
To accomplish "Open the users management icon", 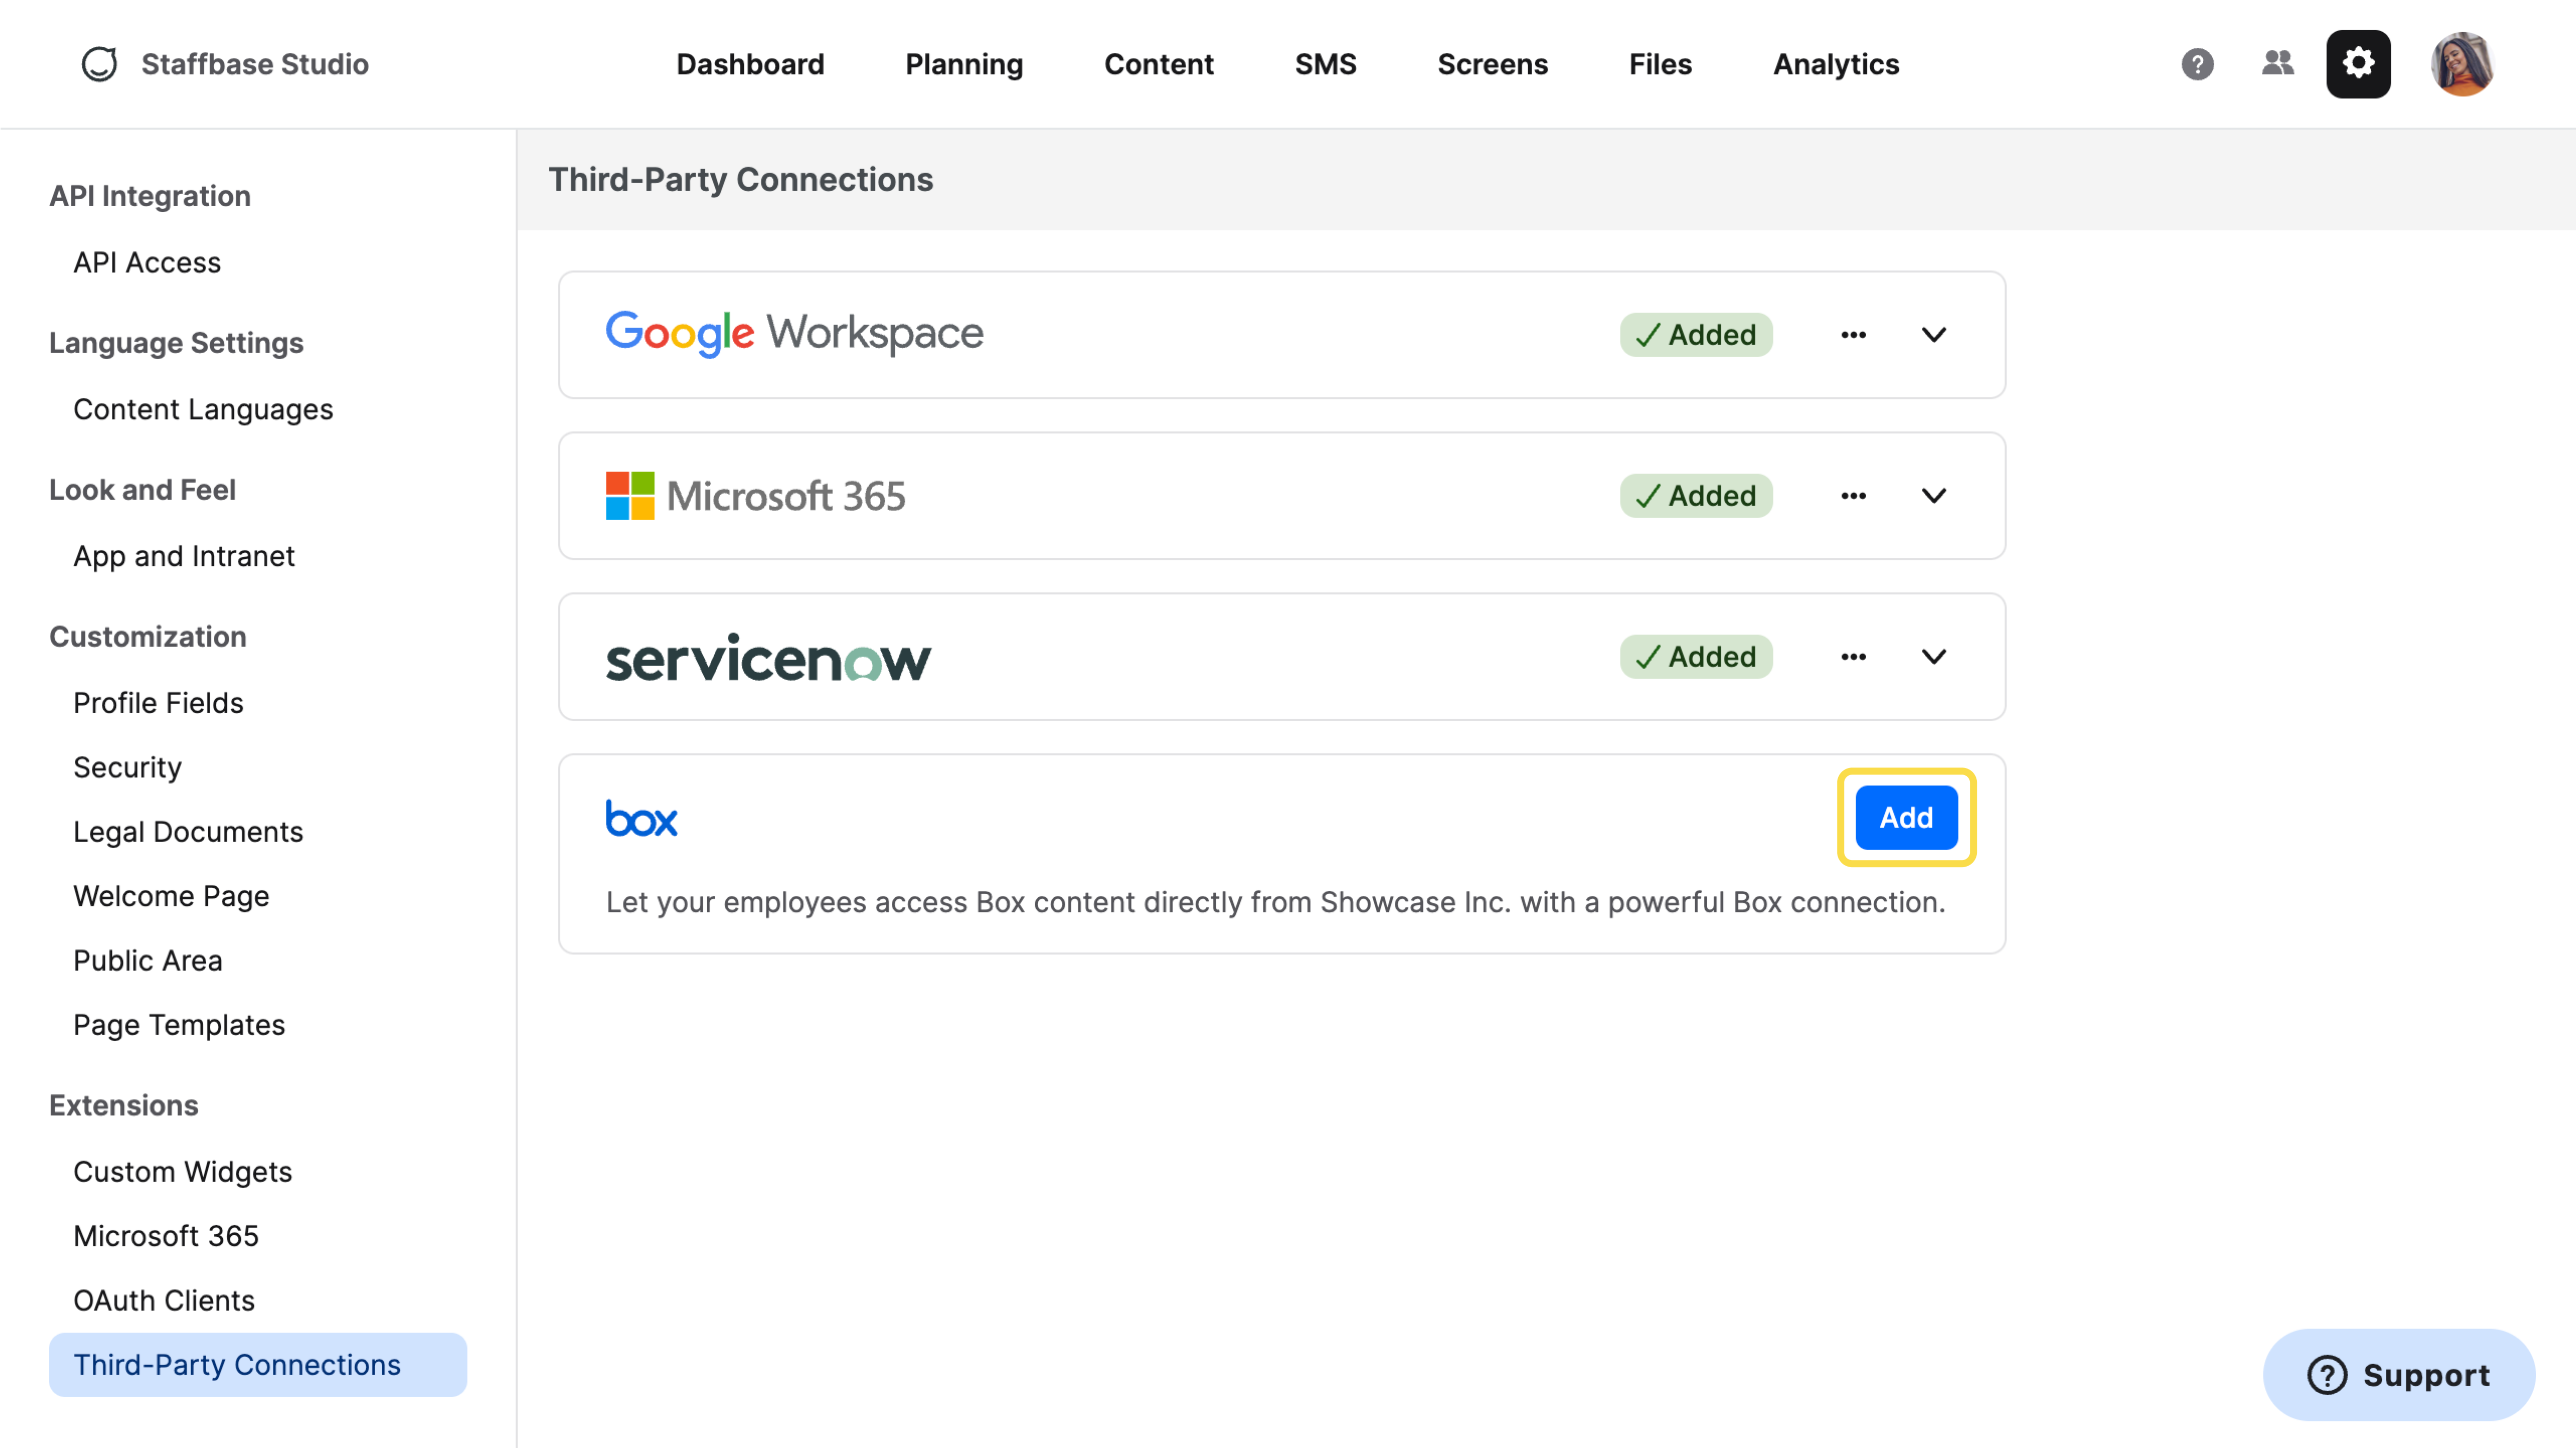I will [x=2277, y=64].
